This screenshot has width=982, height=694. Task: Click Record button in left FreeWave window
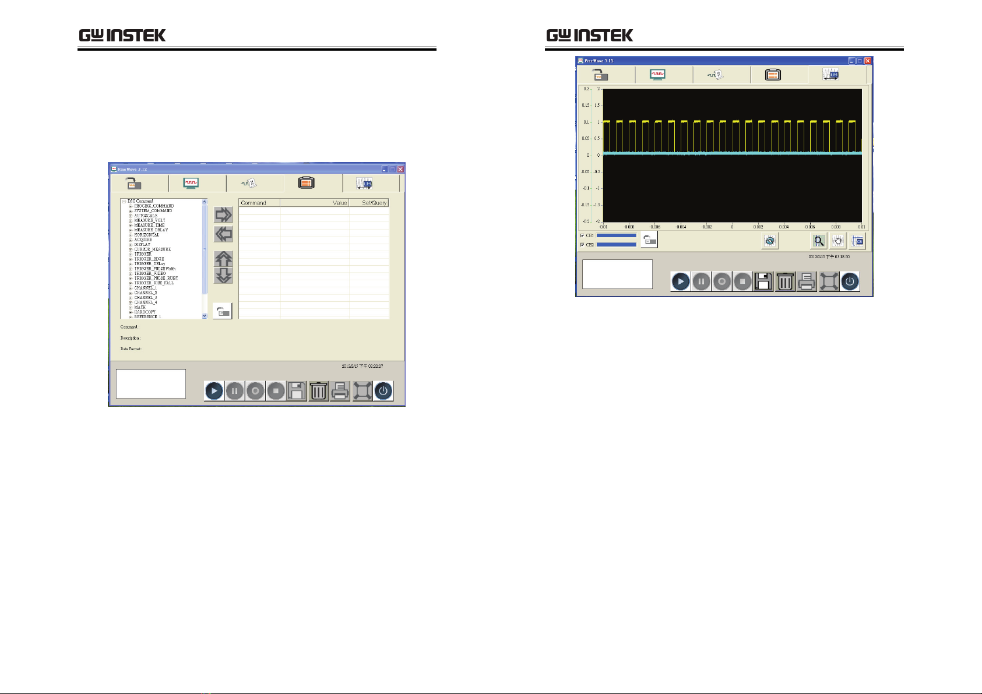[255, 391]
